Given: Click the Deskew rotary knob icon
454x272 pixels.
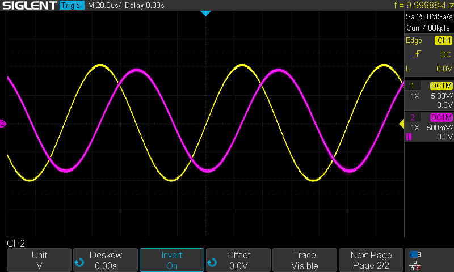Looking at the screenshot, I should [79, 262].
